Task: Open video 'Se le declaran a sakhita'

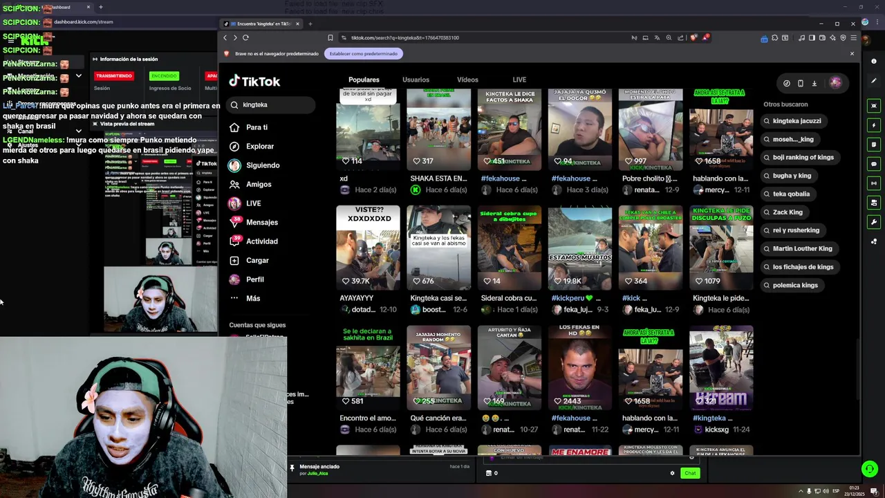Action: [x=368, y=367]
